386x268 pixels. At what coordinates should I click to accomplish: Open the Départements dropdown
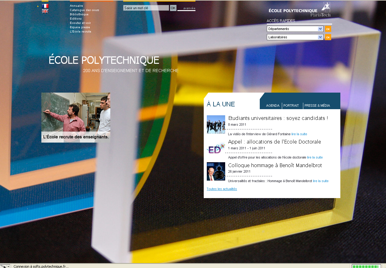[x=295, y=29]
